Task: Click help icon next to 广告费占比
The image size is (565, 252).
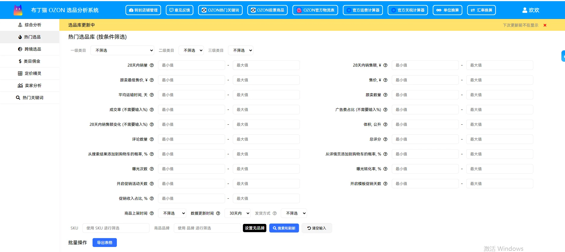Action: 385,110
